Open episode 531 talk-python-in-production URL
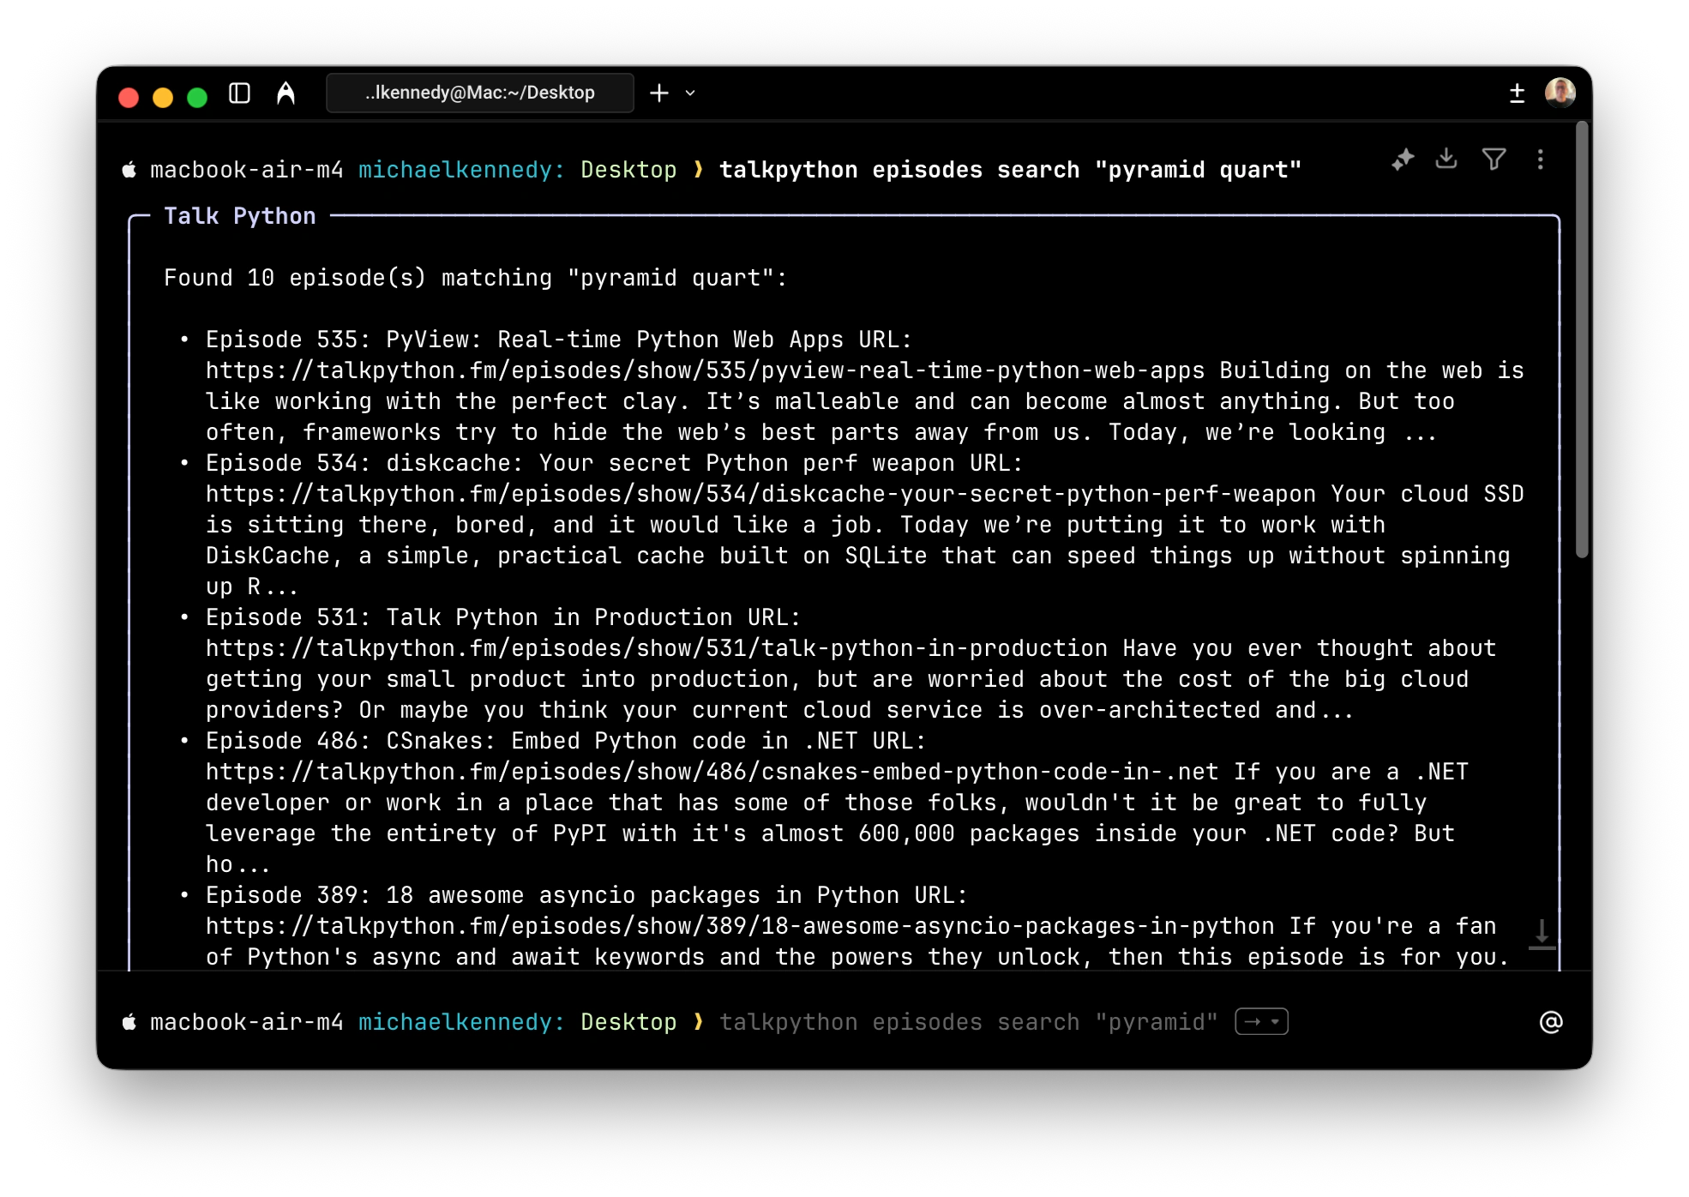 click(656, 648)
